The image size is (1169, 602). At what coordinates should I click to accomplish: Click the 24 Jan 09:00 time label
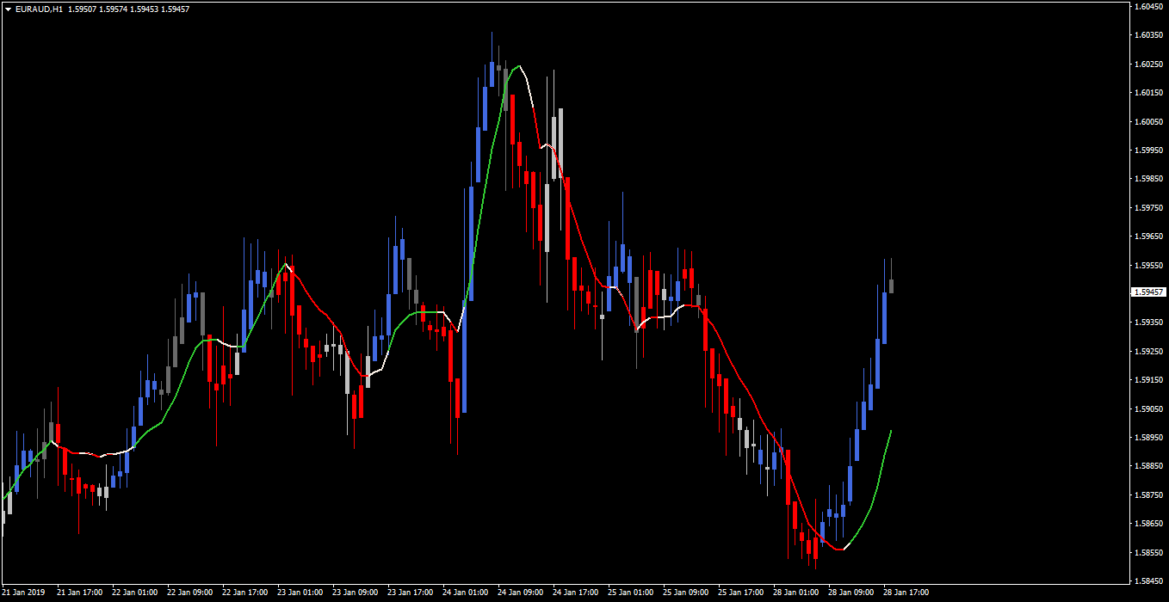(521, 593)
